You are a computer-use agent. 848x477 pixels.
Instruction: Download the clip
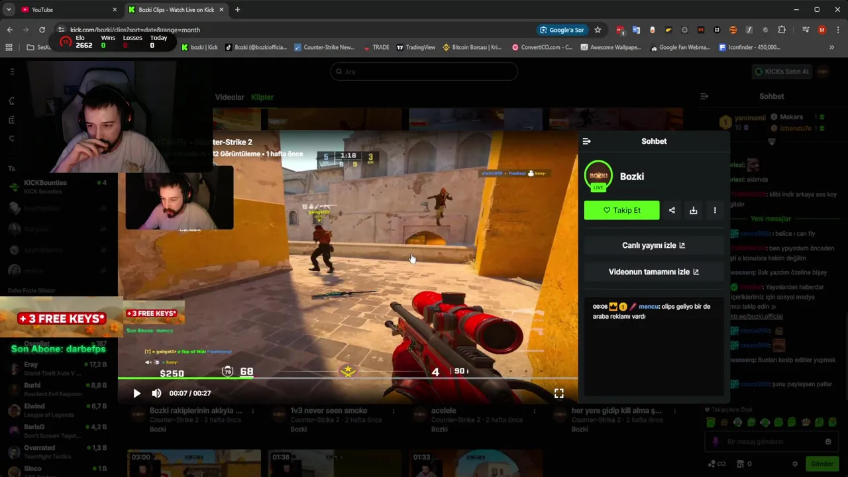point(693,210)
